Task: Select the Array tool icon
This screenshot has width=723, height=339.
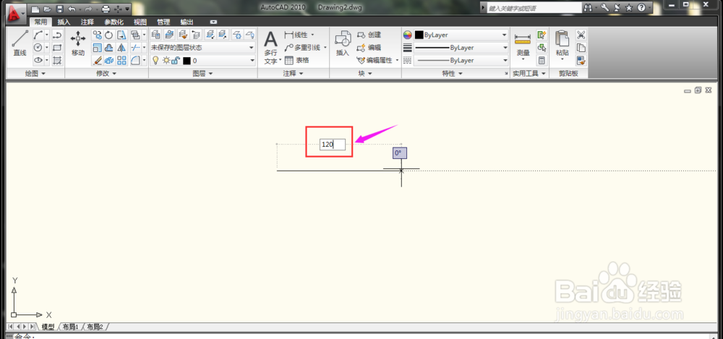Action: [x=121, y=61]
